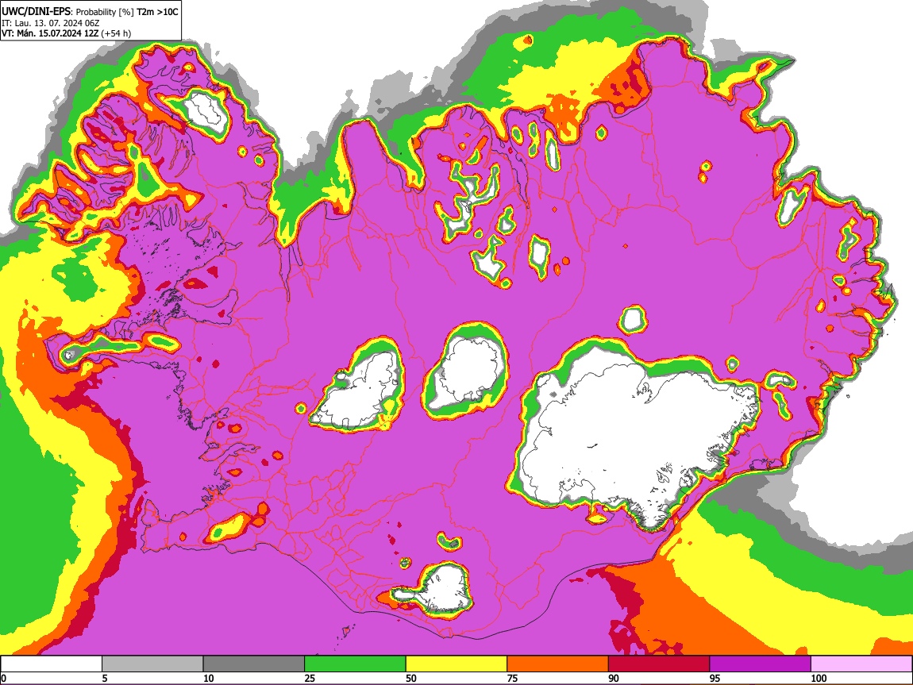Click the yellow 50–75% legend swatch

coord(456,664)
